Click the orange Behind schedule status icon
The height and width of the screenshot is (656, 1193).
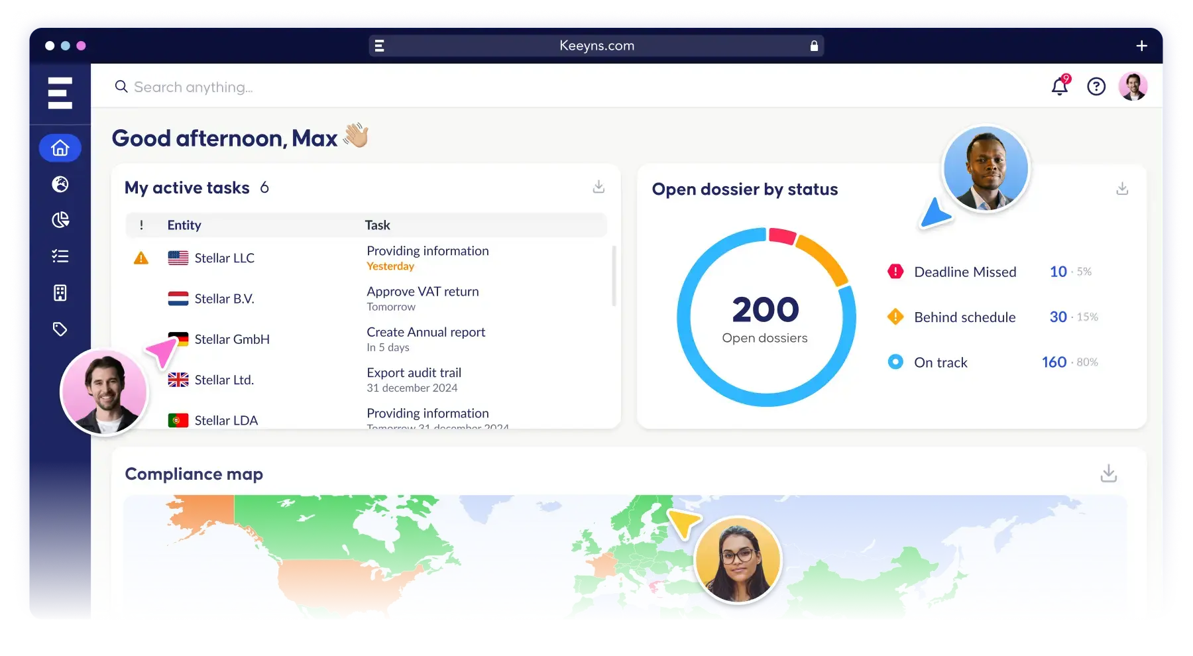coord(895,317)
